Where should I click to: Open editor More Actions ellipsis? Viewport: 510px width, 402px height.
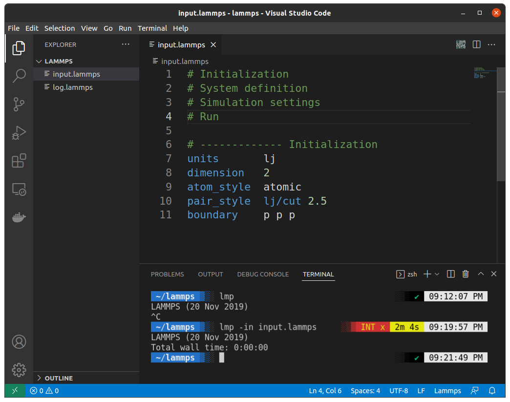pos(491,44)
